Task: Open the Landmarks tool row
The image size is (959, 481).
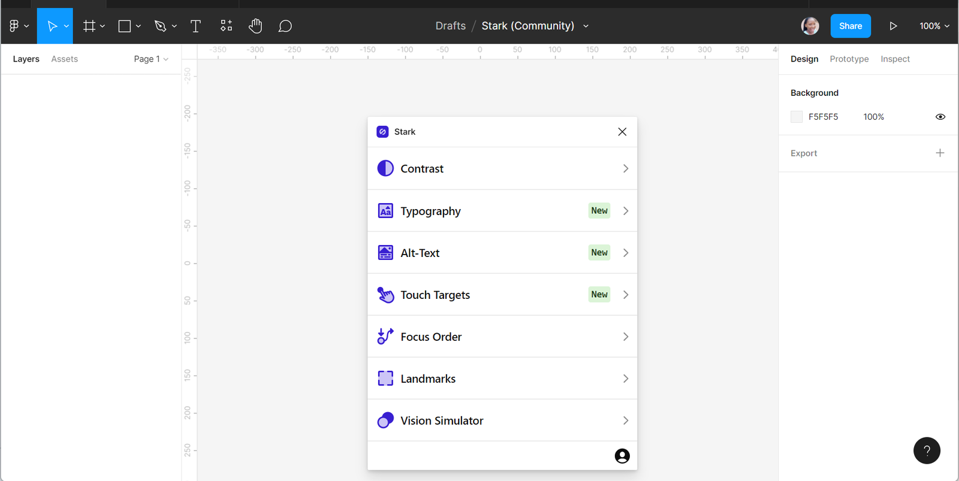Action: click(502, 379)
